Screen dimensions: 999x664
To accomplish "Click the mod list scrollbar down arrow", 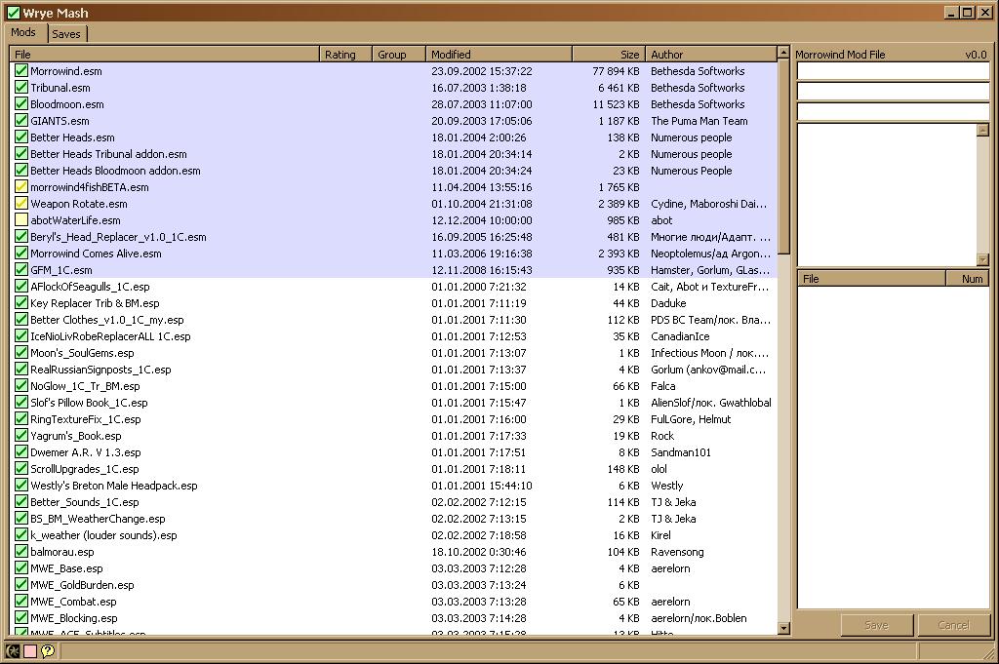I will coord(783,628).
